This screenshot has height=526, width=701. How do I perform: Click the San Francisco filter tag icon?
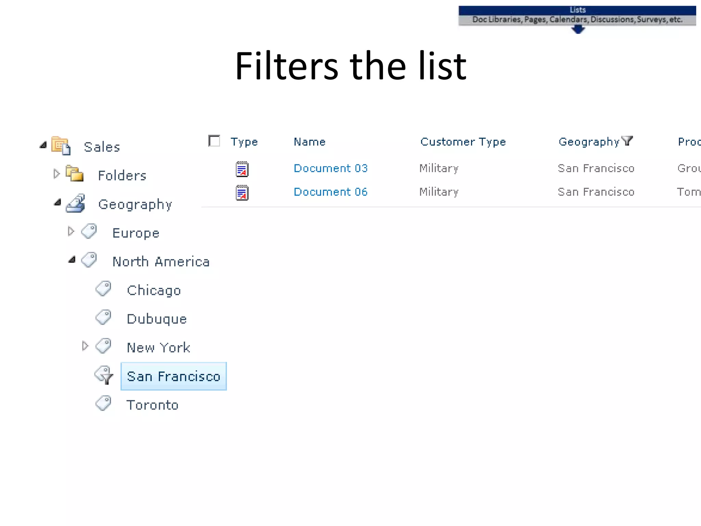(x=104, y=375)
